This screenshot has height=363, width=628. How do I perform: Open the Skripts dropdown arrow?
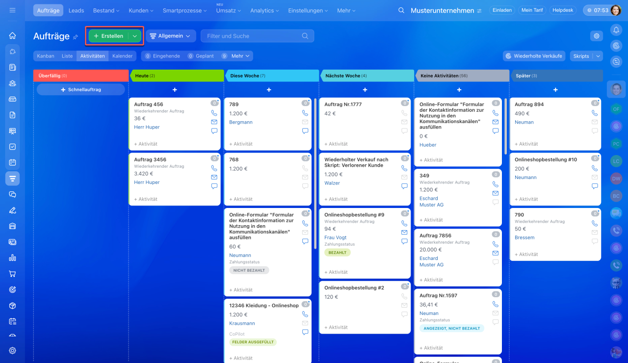[598, 56]
